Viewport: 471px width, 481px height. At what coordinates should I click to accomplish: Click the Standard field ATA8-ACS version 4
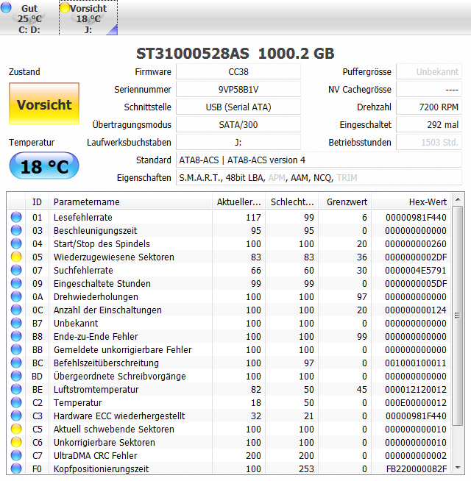(x=319, y=160)
